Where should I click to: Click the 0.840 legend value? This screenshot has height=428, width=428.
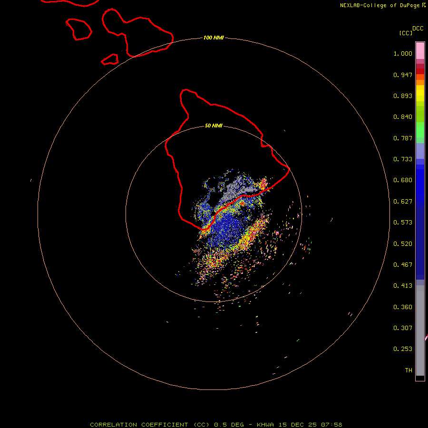[x=403, y=117]
